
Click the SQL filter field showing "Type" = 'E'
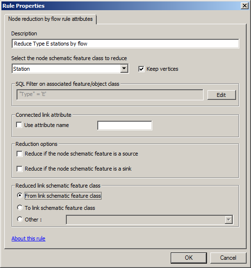[x=110, y=95]
